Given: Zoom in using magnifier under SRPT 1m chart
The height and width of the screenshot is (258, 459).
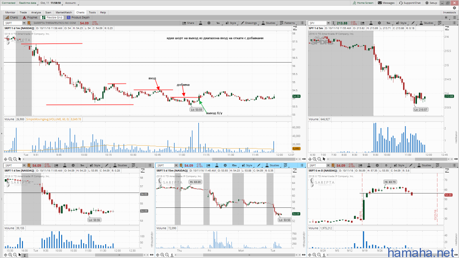Looking at the screenshot, I should 10,159.
